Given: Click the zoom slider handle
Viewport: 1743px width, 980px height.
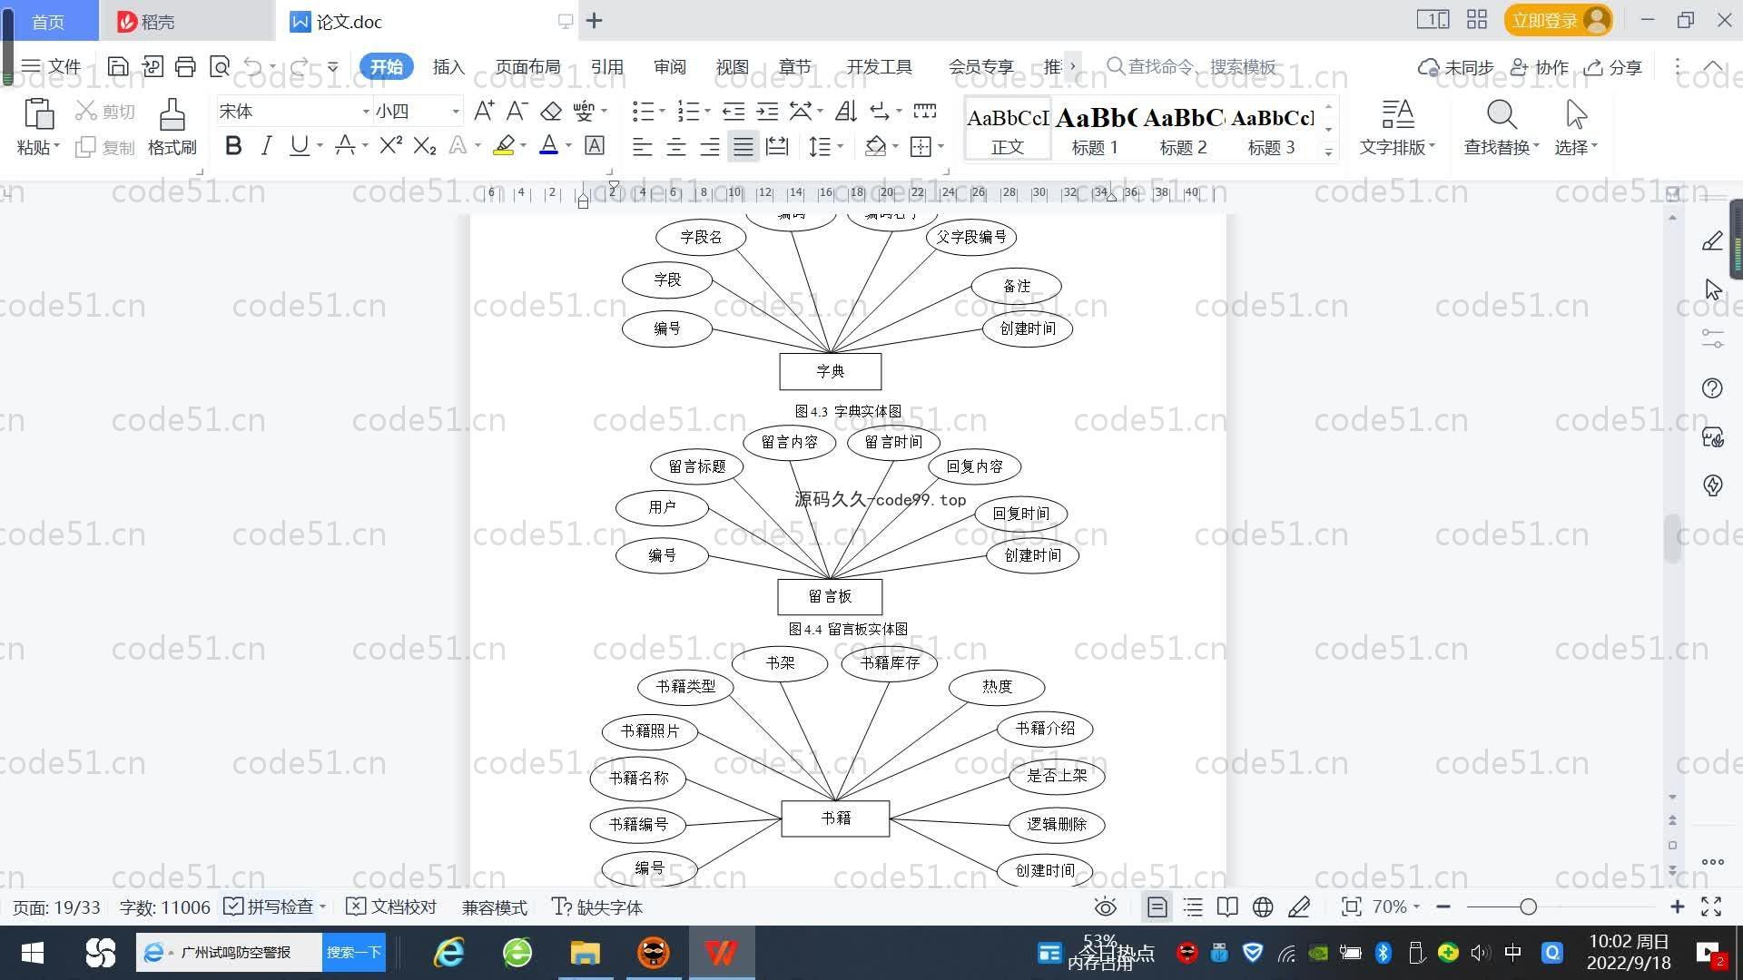Looking at the screenshot, I should coord(1528,906).
